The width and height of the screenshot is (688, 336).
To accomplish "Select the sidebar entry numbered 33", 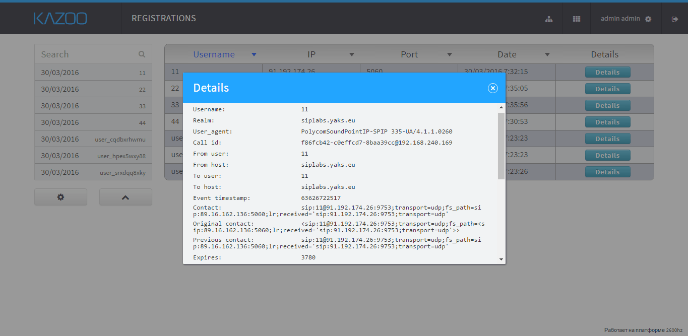I will [x=93, y=106].
